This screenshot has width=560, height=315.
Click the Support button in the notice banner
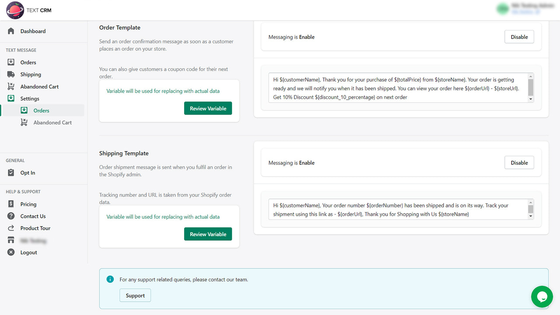(135, 295)
